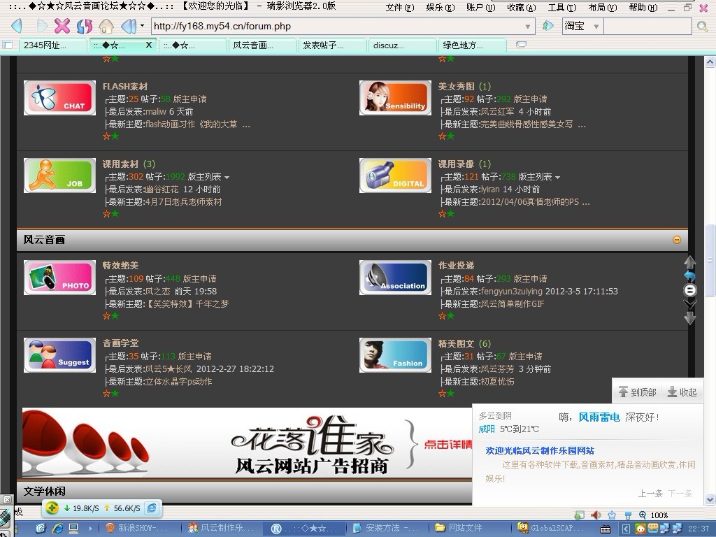
Task: Expand the address bar history dropdown
Action: 528,27
